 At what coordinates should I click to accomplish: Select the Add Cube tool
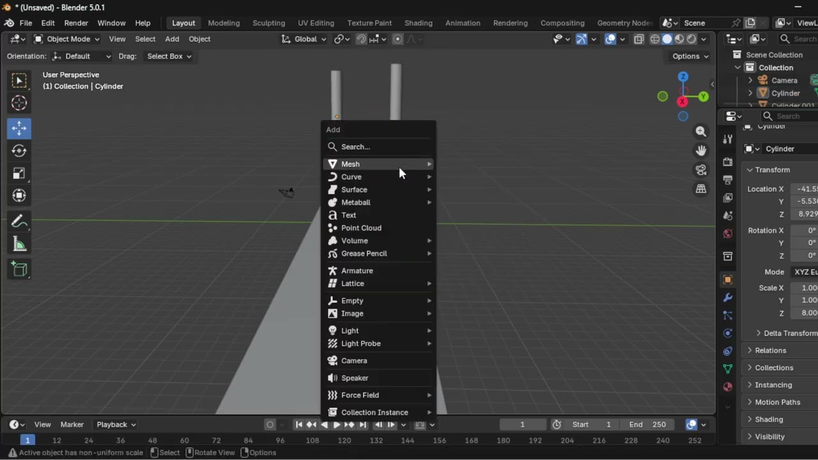pyautogui.click(x=19, y=270)
